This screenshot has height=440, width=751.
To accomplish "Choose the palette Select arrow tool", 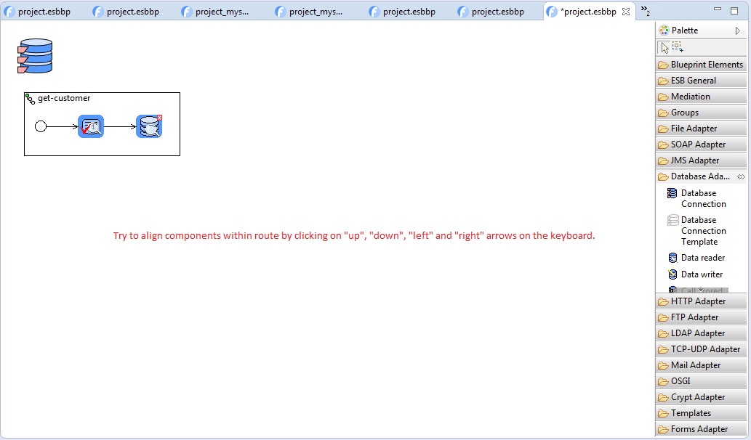I will [664, 47].
